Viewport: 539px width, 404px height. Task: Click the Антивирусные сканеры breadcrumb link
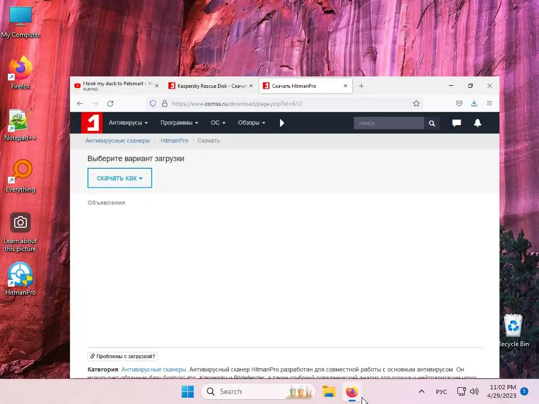coord(117,140)
